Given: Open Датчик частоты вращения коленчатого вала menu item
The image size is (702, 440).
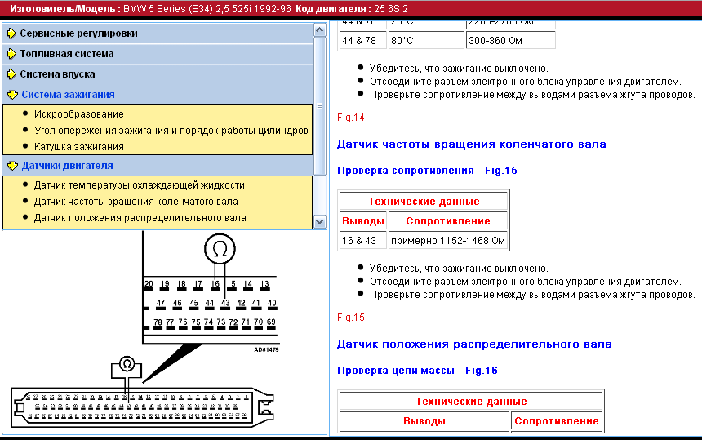Looking at the screenshot, I should click(136, 202).
